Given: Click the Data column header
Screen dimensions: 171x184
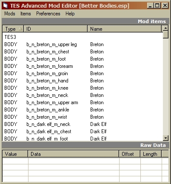Looking at the screenshot, I should 74,154.
